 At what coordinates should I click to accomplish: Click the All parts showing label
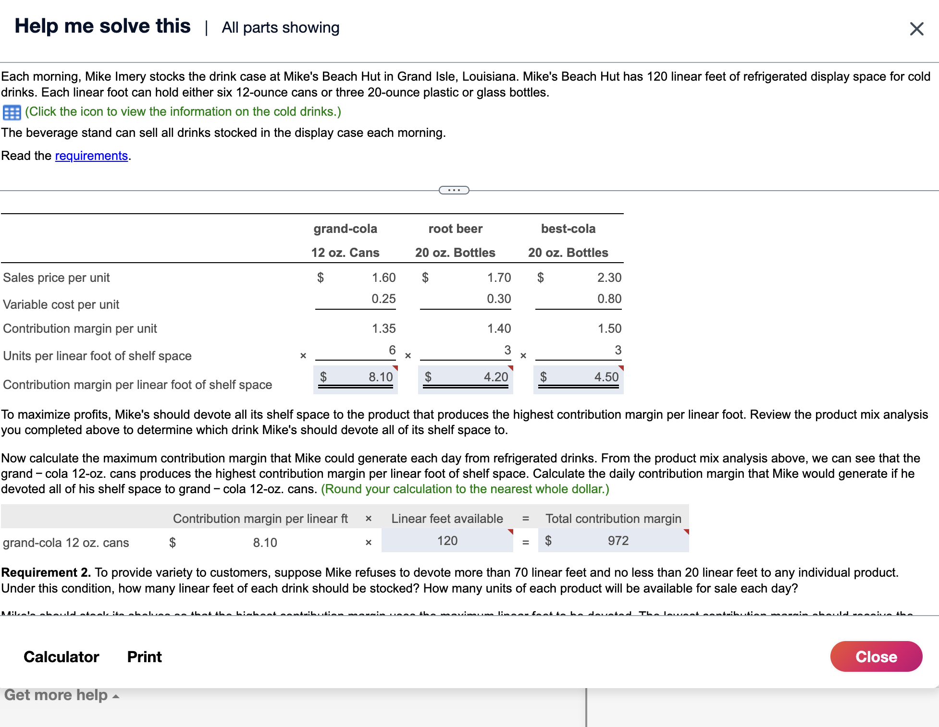(x=280, y=28)
